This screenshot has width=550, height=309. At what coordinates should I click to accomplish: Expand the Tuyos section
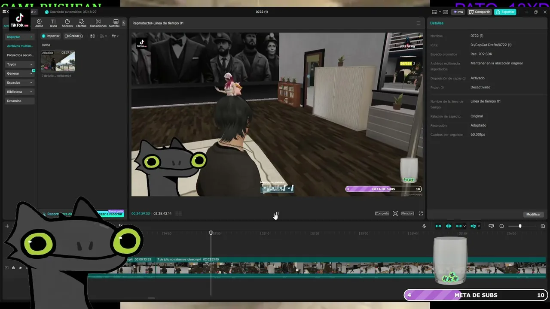point(20,64)
